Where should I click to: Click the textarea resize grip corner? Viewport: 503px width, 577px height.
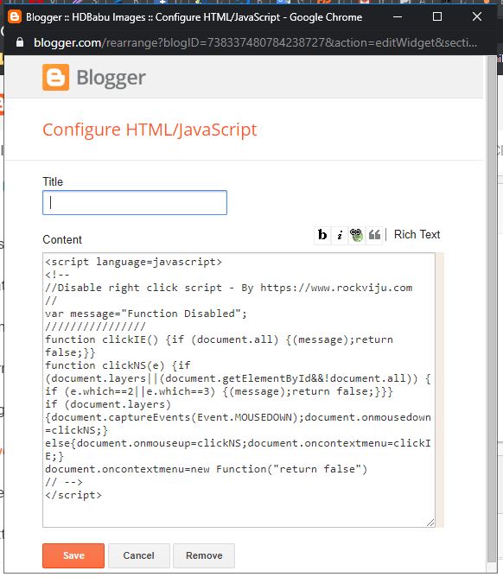click(430, 523)
